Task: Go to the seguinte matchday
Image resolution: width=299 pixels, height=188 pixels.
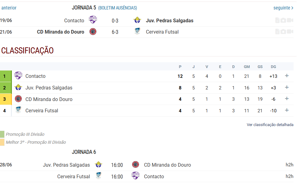Action: click(x=283, y=8)
